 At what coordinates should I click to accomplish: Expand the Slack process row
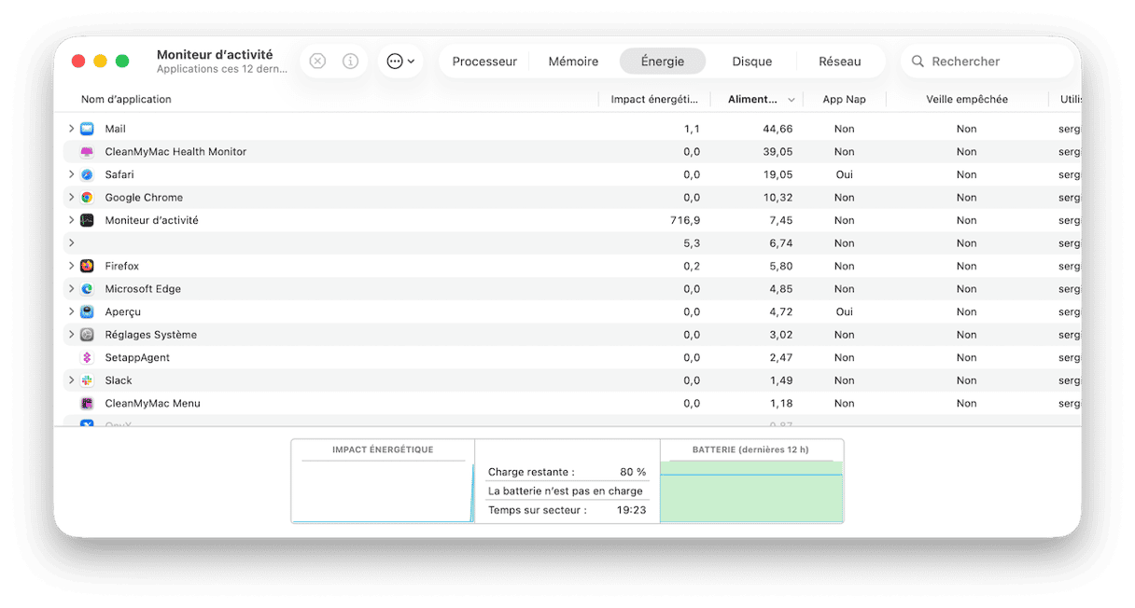coord(71,380)
